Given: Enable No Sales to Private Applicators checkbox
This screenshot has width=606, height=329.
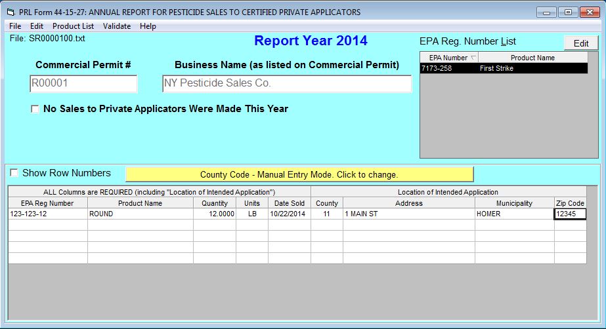Looking at the screenshot, I should (x=35, y=109).
